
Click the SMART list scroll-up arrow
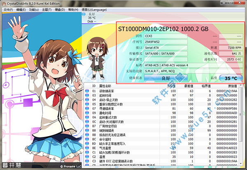[x=240, y=85]
